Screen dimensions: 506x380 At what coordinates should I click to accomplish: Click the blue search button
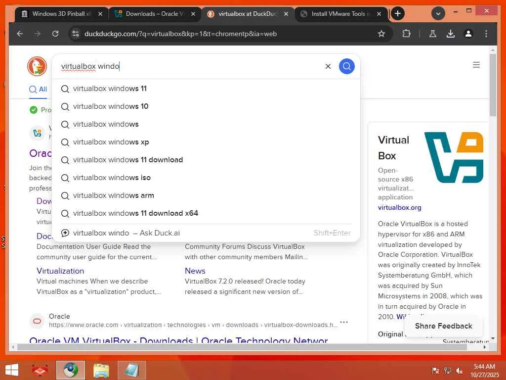pos(346,66)
